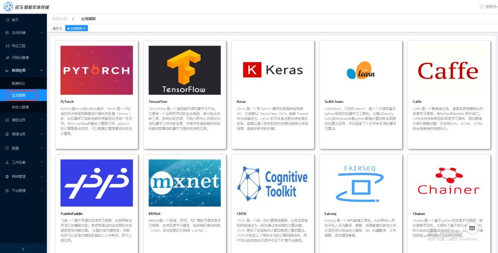Screen dimensions: 498x253
Task: Click the 首页 dashboard icon in sidebar
Action: click(x=7, y=20)
